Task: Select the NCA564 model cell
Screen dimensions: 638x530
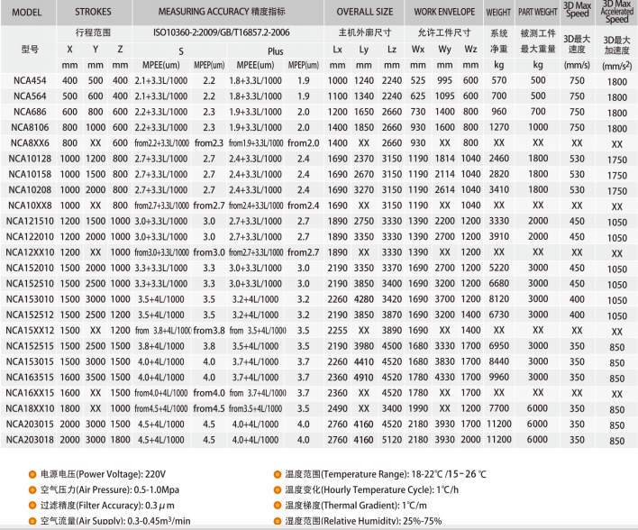Action: pos(30,96)
